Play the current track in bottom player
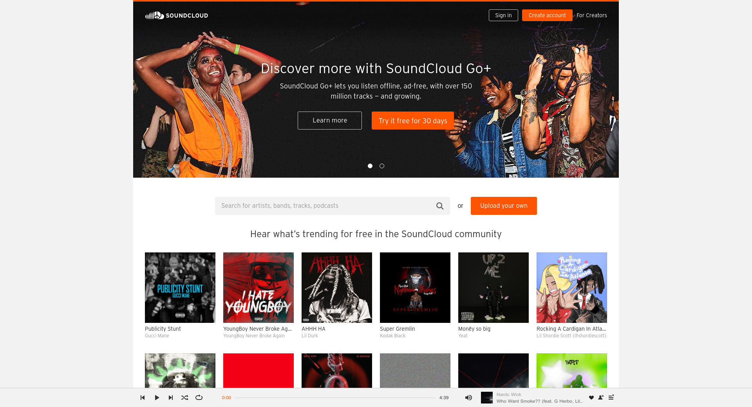This screenshot has height=407, width=752. (x=157, y=398)
